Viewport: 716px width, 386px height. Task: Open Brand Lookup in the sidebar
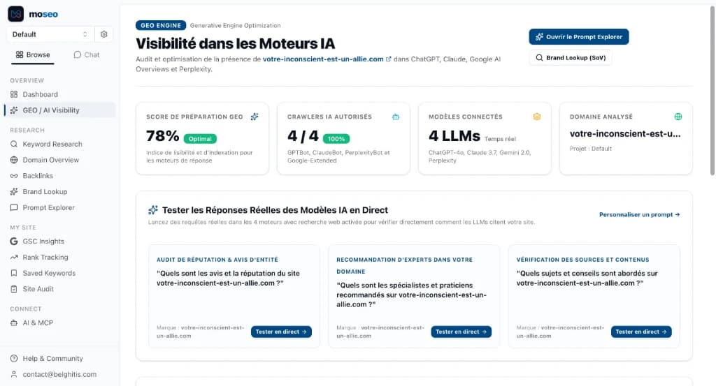(59, 192)
